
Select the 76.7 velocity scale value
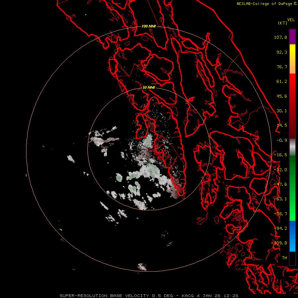click(282, 67)
